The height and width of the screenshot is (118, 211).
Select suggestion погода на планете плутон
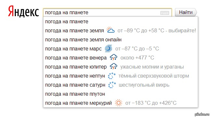pyautogui.click(x=120, y=94)
